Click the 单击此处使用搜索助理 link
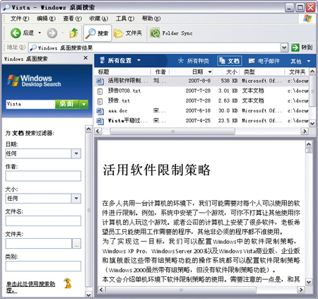318x299 pixels. [30, 287]
